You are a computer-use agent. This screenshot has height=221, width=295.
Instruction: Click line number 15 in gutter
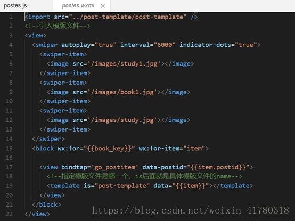[x=9, y=148]
